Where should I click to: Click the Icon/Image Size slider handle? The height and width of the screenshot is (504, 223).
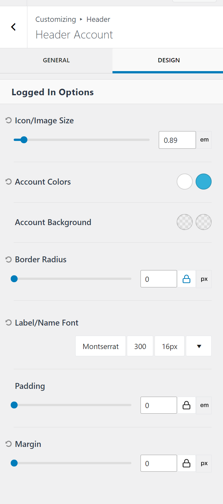(23, 140)
